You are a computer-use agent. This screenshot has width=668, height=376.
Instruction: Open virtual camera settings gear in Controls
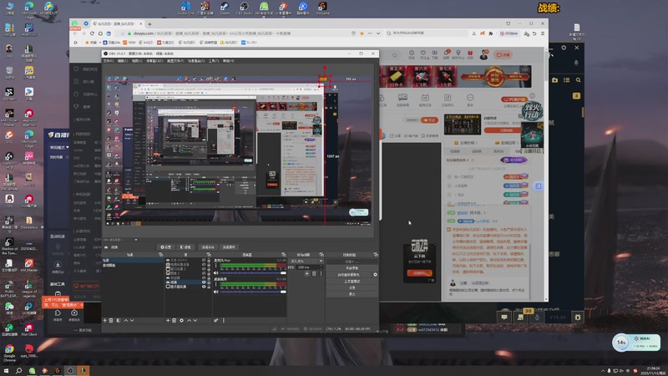375,275
